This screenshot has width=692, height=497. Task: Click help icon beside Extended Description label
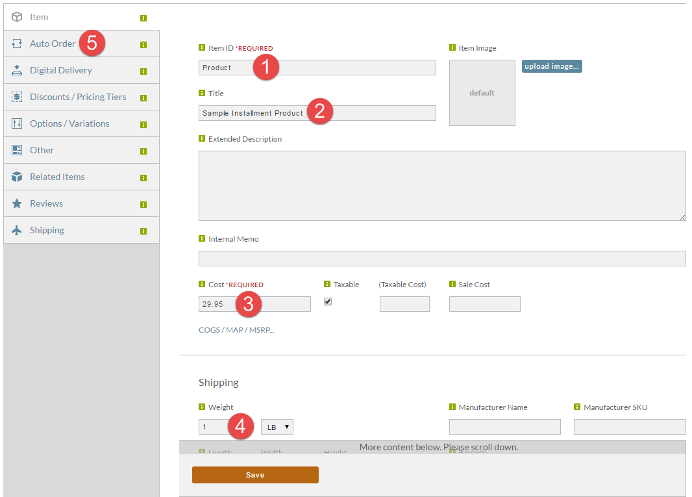202,138
